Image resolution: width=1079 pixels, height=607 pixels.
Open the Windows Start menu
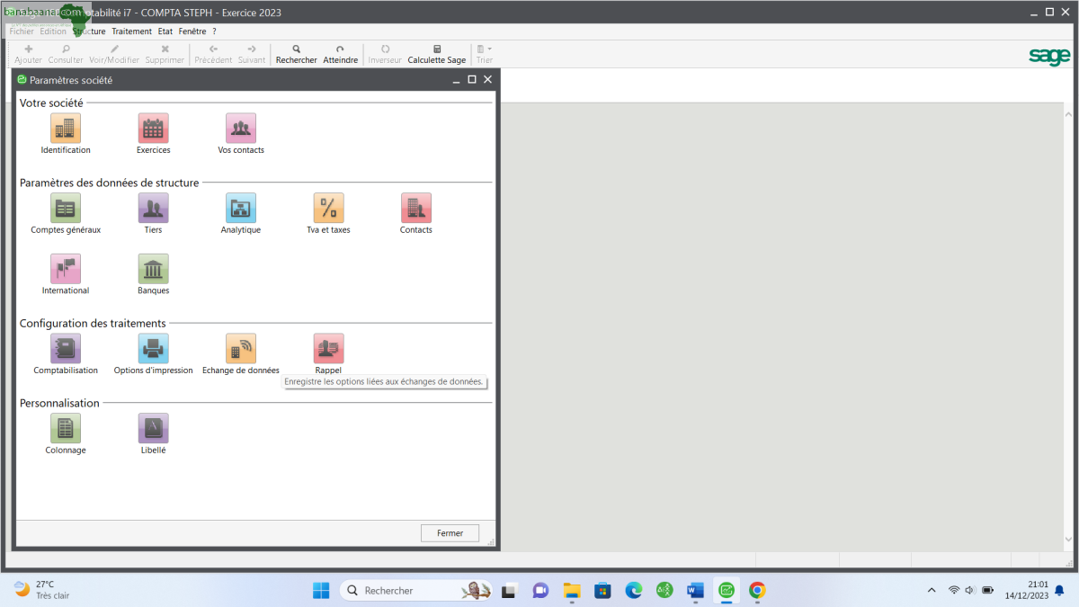click(321, 591)
